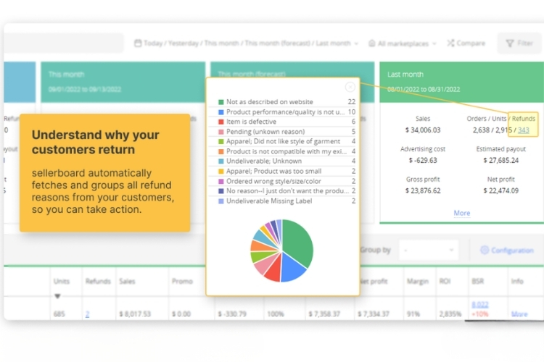Click More link under Last month

point(461,213)
